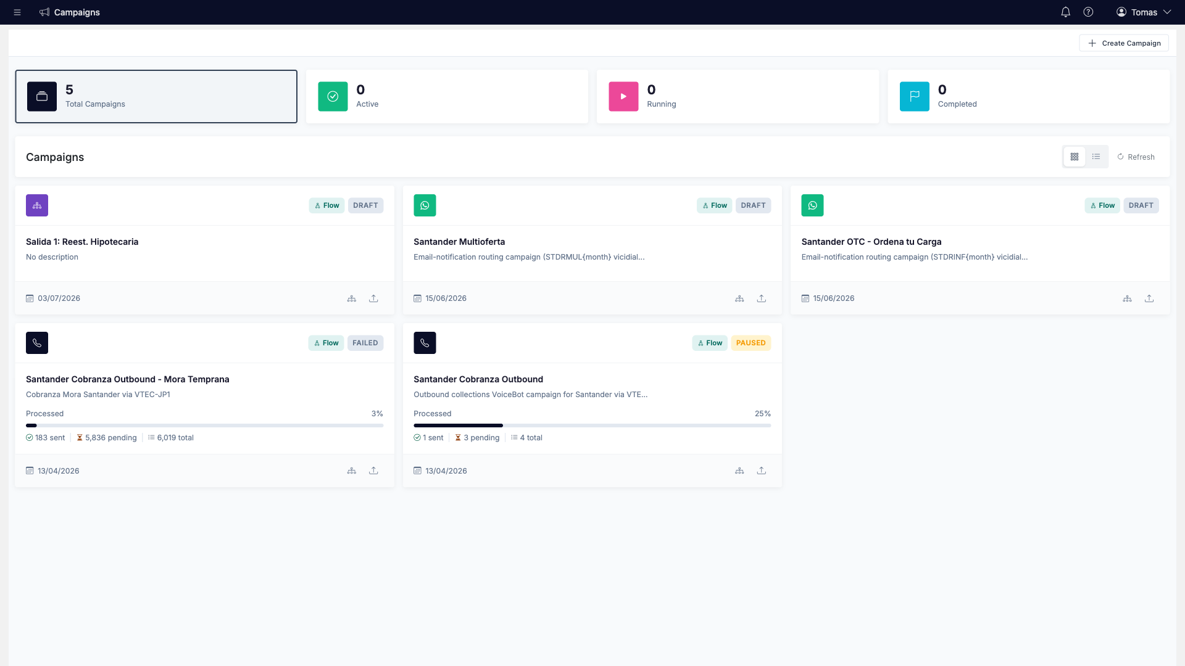Viewport: 1185px width, 666px height.
Task: Click the Create Campaign button
Action: 1124,43
